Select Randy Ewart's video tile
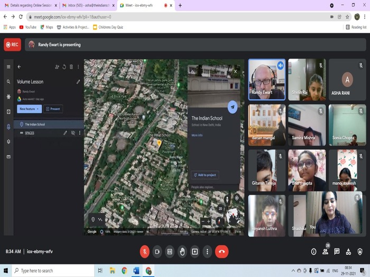 point(267,80)
